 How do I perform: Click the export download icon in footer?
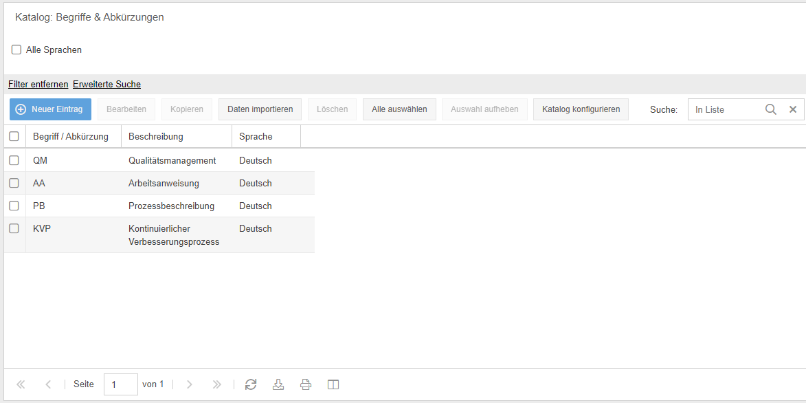coord(278,384)
